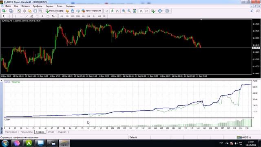Viewport: 261px width, 147px height.
Task: Select the Trendline tool
Action: pyautogui.click(x=27, y=16)
